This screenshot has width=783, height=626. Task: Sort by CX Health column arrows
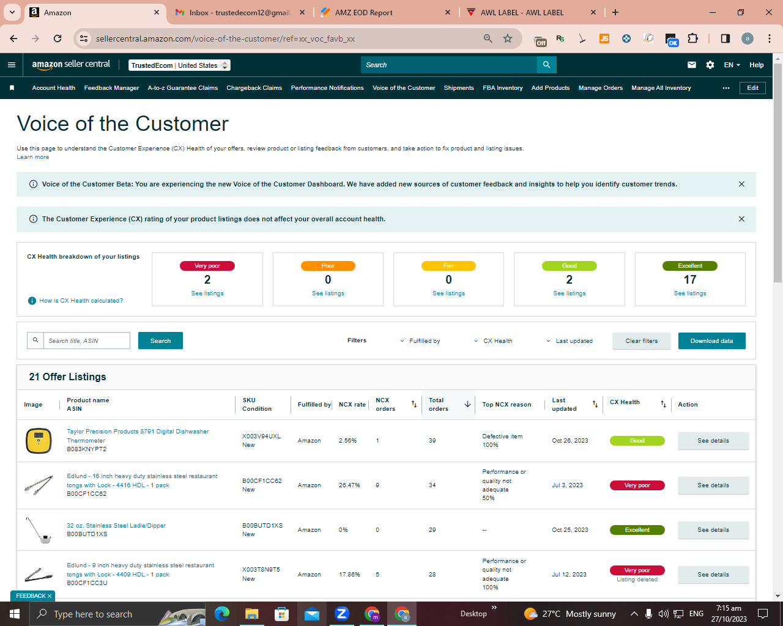point(663,404)
